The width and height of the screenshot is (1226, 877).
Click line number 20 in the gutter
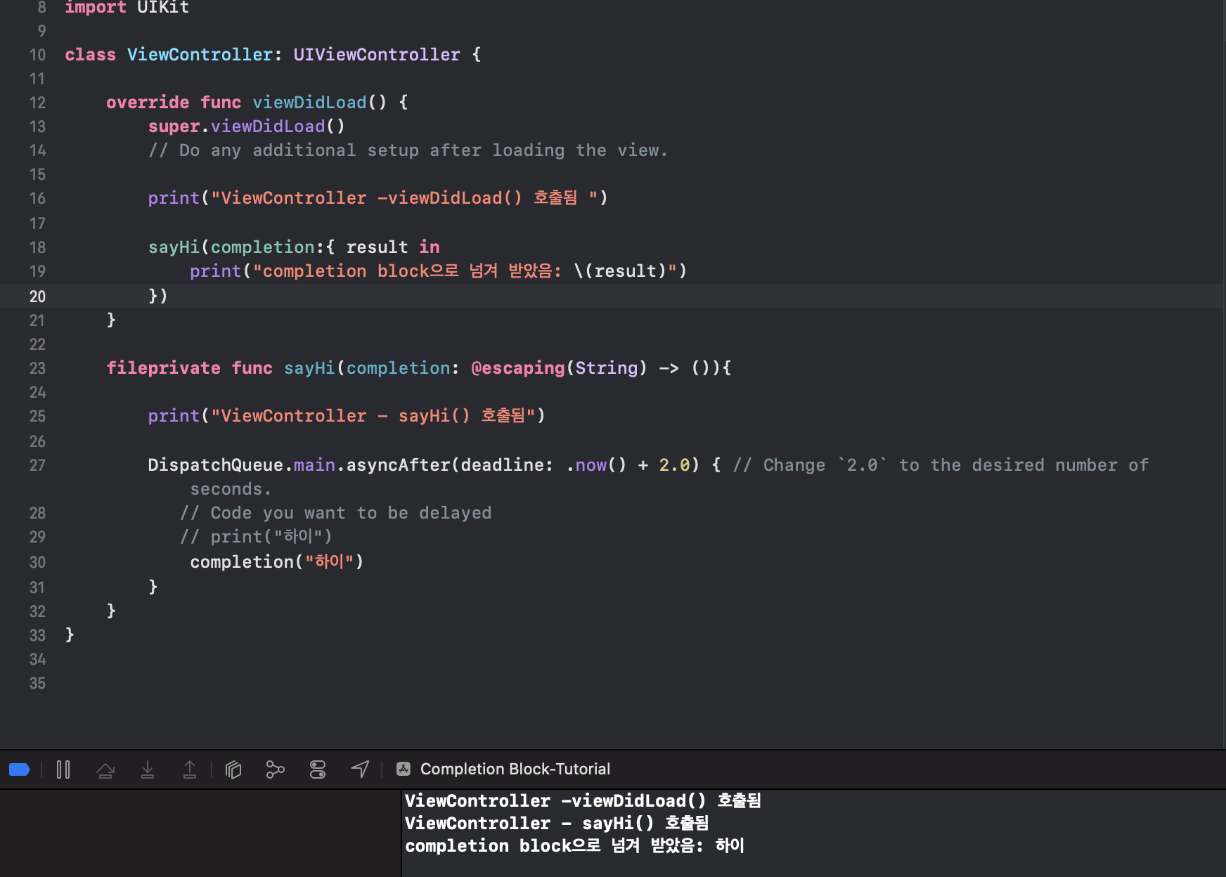click(x=37, y=297)
